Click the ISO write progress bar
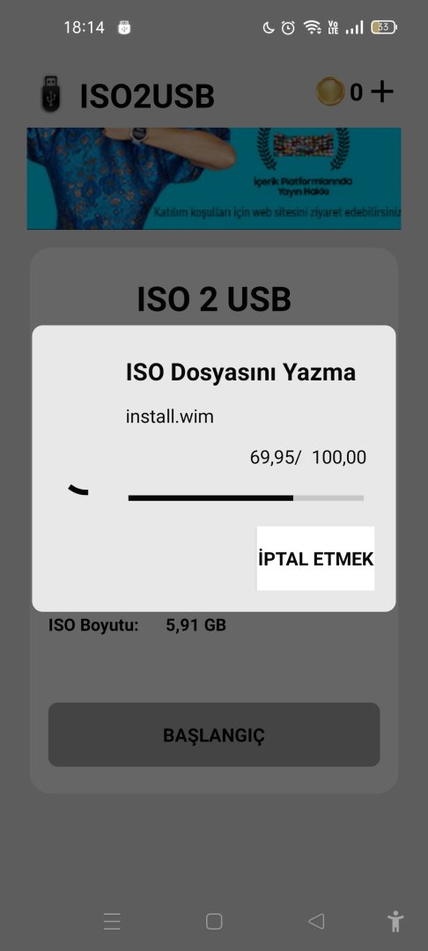Viewport: 428px width, 951px height. tap(246, 498)
